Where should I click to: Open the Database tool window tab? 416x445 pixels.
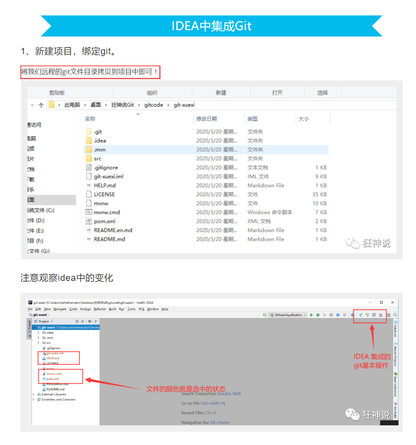tap(395, 329)
